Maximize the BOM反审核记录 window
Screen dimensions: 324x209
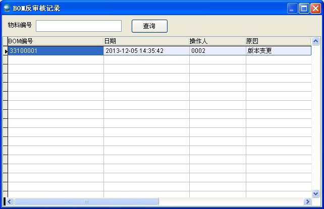[x=304, y=8]
